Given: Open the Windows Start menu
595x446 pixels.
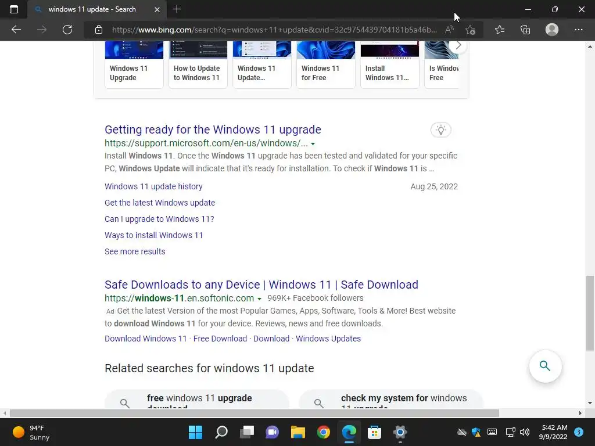Looking at the screenshot, I should coord(195,432).
